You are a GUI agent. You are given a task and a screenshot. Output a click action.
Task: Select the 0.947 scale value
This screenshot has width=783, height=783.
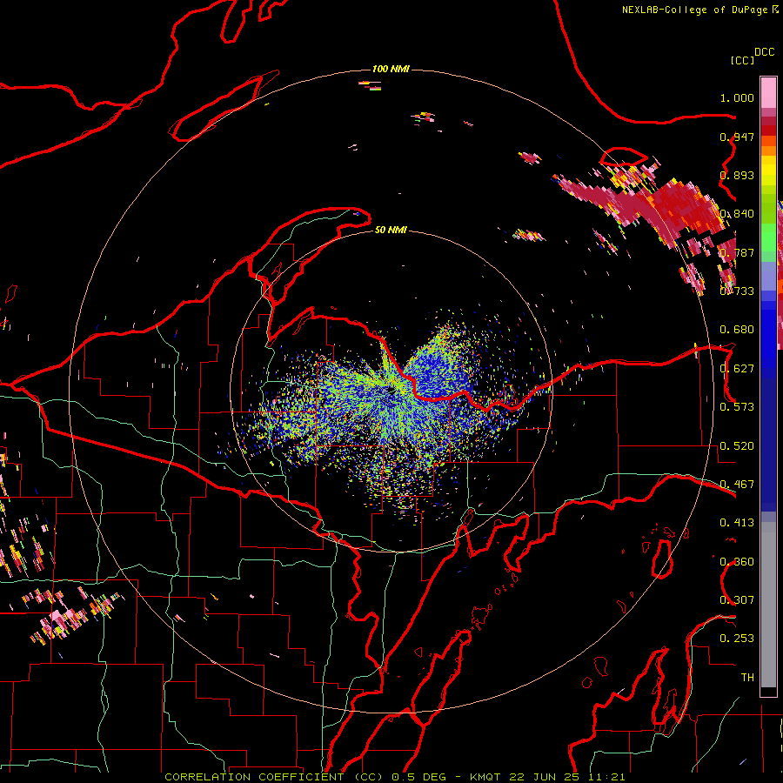[x=737, y=137]
